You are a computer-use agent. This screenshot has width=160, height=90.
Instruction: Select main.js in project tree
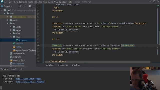pyautogui.click(x=18, y=47)
